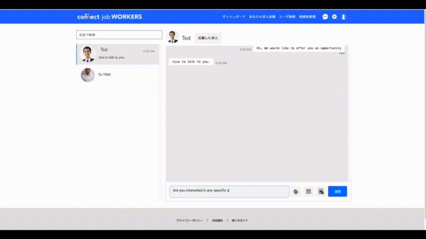Image resolution: width=426 pixels, height=239 pixels.
Task: Click the connect job WORKERS logo
Action: 110,17
